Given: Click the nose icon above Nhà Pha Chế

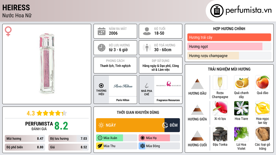Looking at the screenshot, I should (x=146, y=86).
